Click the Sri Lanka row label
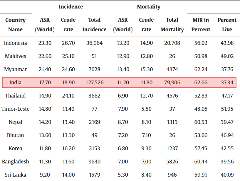This screenshot has width=240, height=181. pyautogui.click(x=15, y=175)
